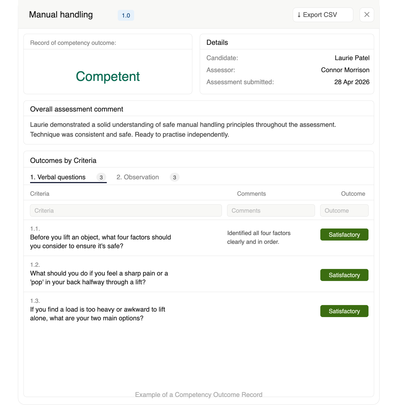
Task: Click the submission date 28 Apr 2026
Action: pos(352,82)
